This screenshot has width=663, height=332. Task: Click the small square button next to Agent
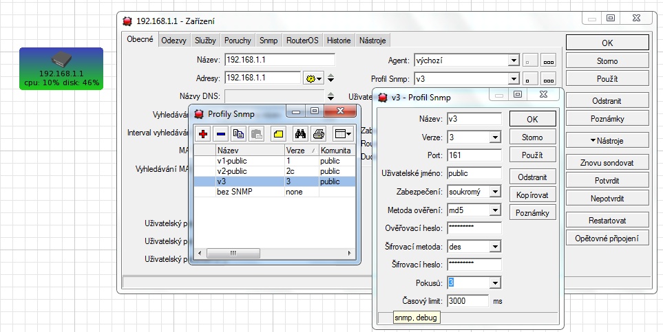pos(530,60)
